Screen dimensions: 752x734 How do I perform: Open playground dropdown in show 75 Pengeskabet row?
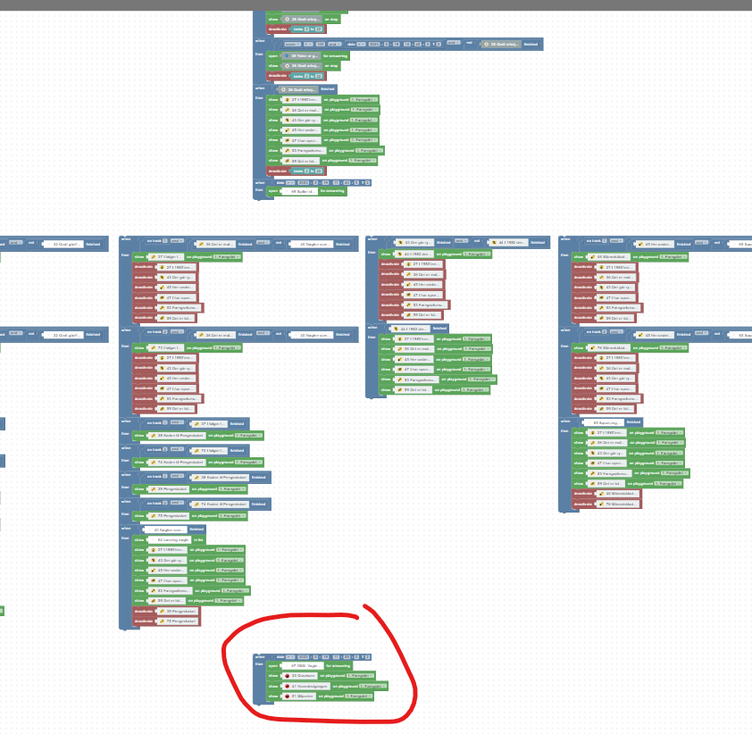tap(232, 516)
